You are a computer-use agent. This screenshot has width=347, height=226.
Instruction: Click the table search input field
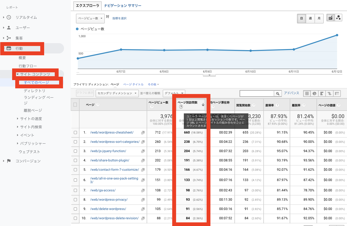pyautogui.click(x=257, y=93)
